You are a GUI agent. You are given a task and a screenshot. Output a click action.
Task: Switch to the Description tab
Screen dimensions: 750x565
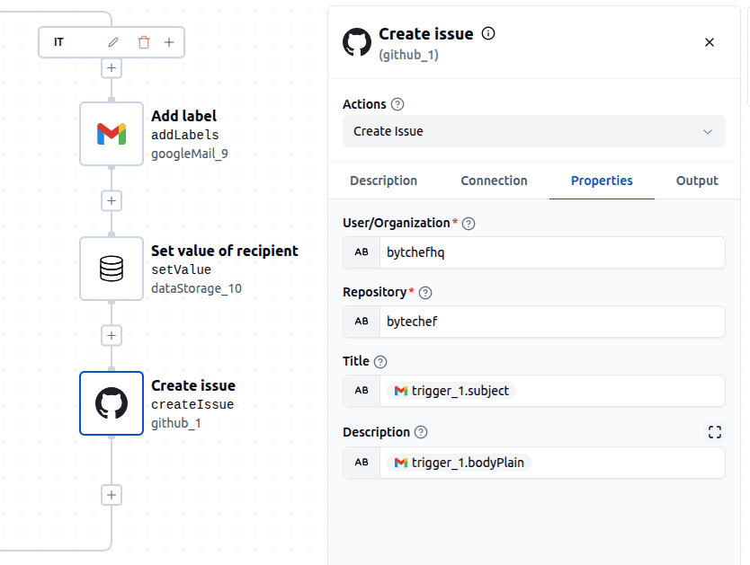383,181
